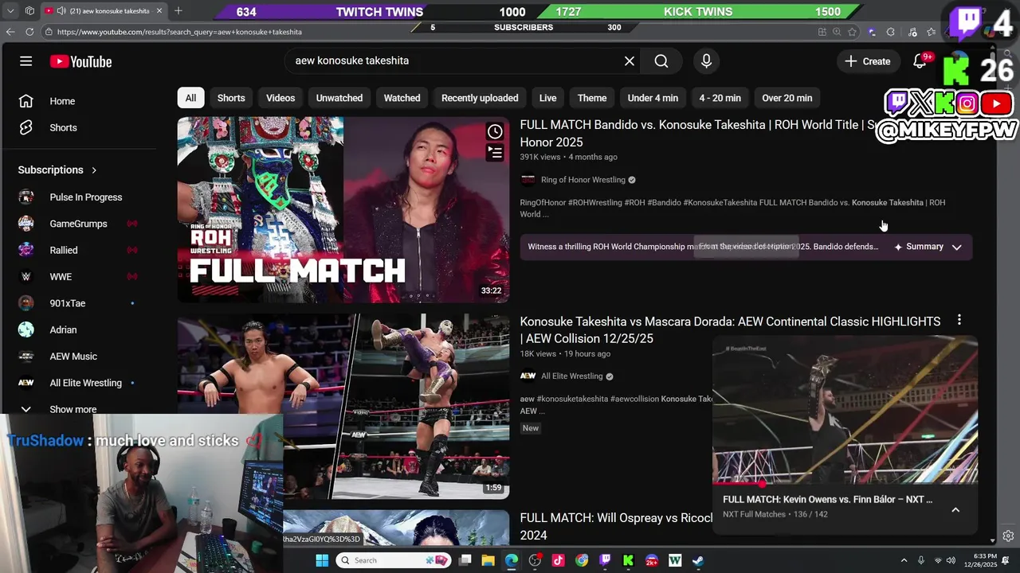Open Kick app from the taskbar

coord(628,560)
